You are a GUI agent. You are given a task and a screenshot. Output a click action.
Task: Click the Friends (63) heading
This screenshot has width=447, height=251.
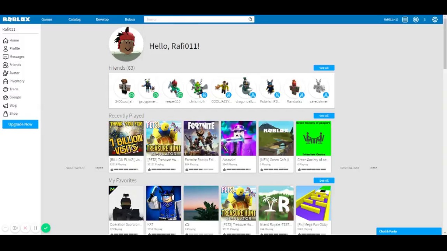tap(122, 68)
